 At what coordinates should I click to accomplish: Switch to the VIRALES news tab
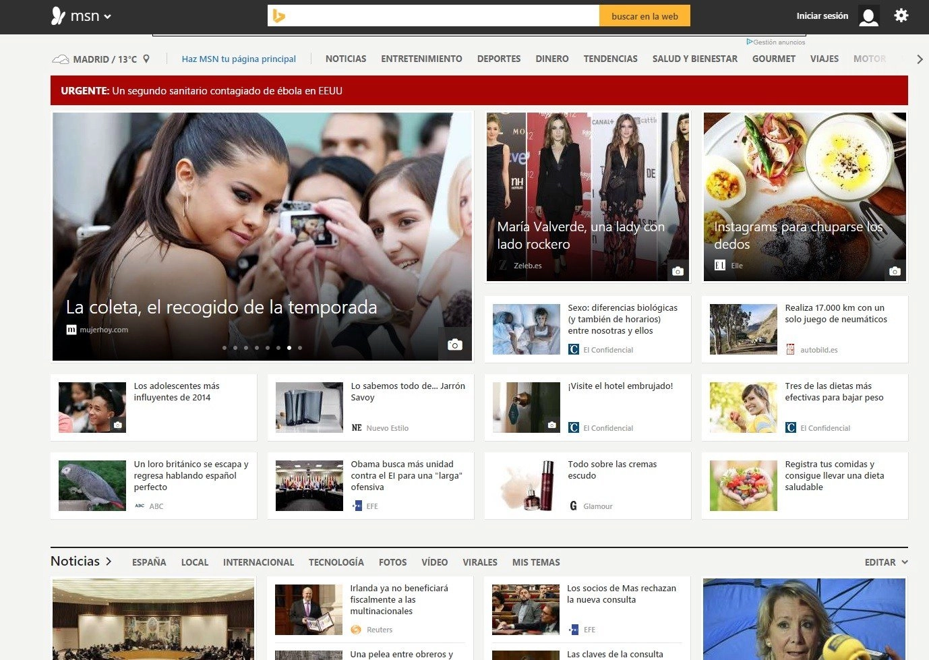480,562
